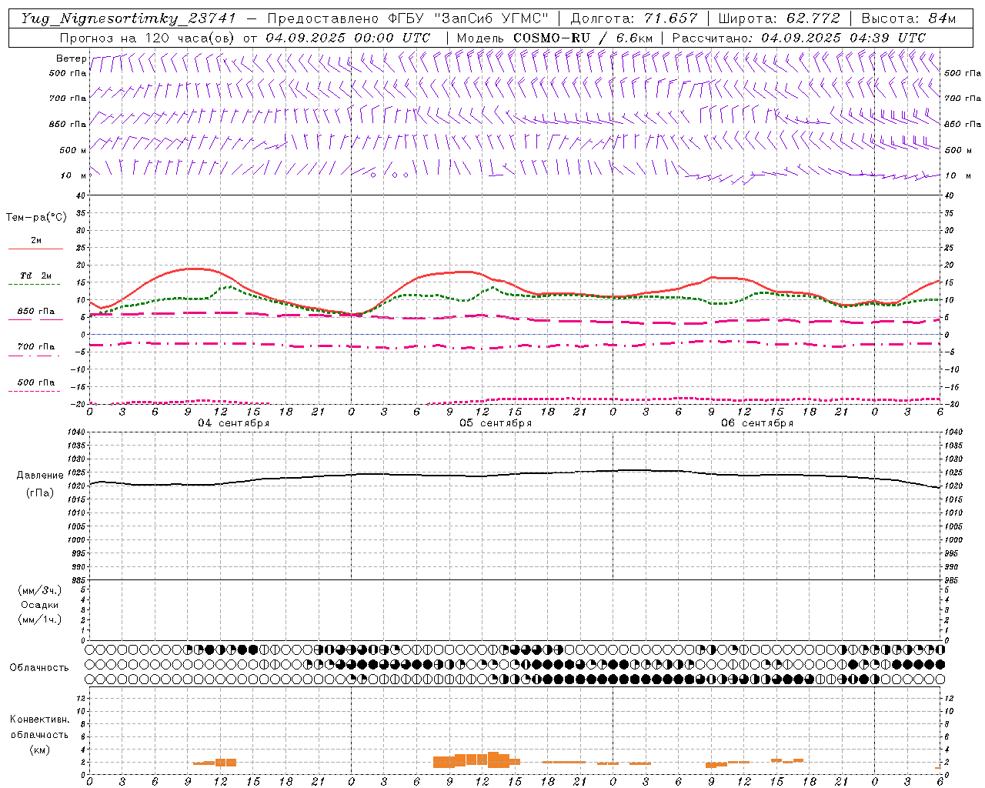Click the Конвективн. label of convective panel

coord(40,720)
